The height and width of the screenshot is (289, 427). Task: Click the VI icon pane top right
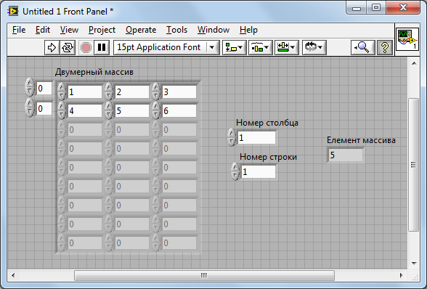click(x=407, y=39)
